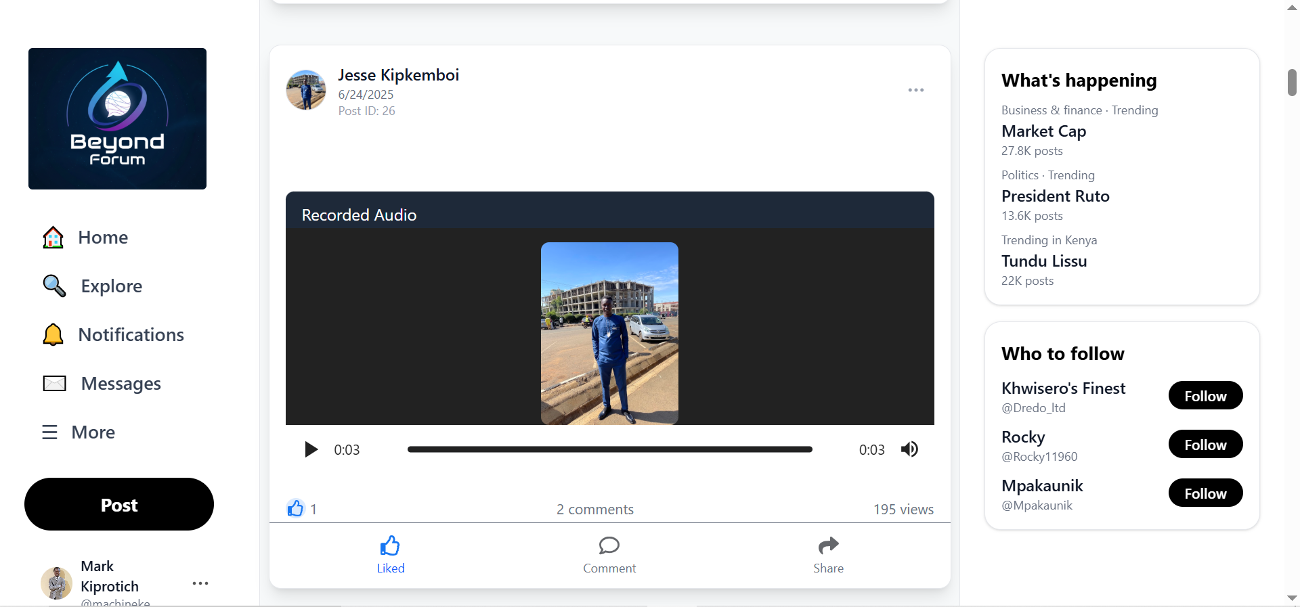1300x607 pixels.
Task: Open the Tundu Lissu trending topic
Action: (x=1044, y=261)
